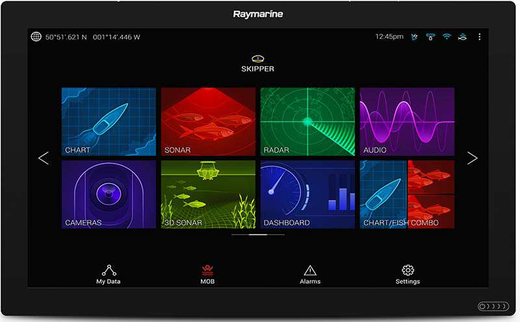Screen dimensions: 520x322
Task: Launch the Cameras app
Action: pyautogui.click(x=109, y=194)
